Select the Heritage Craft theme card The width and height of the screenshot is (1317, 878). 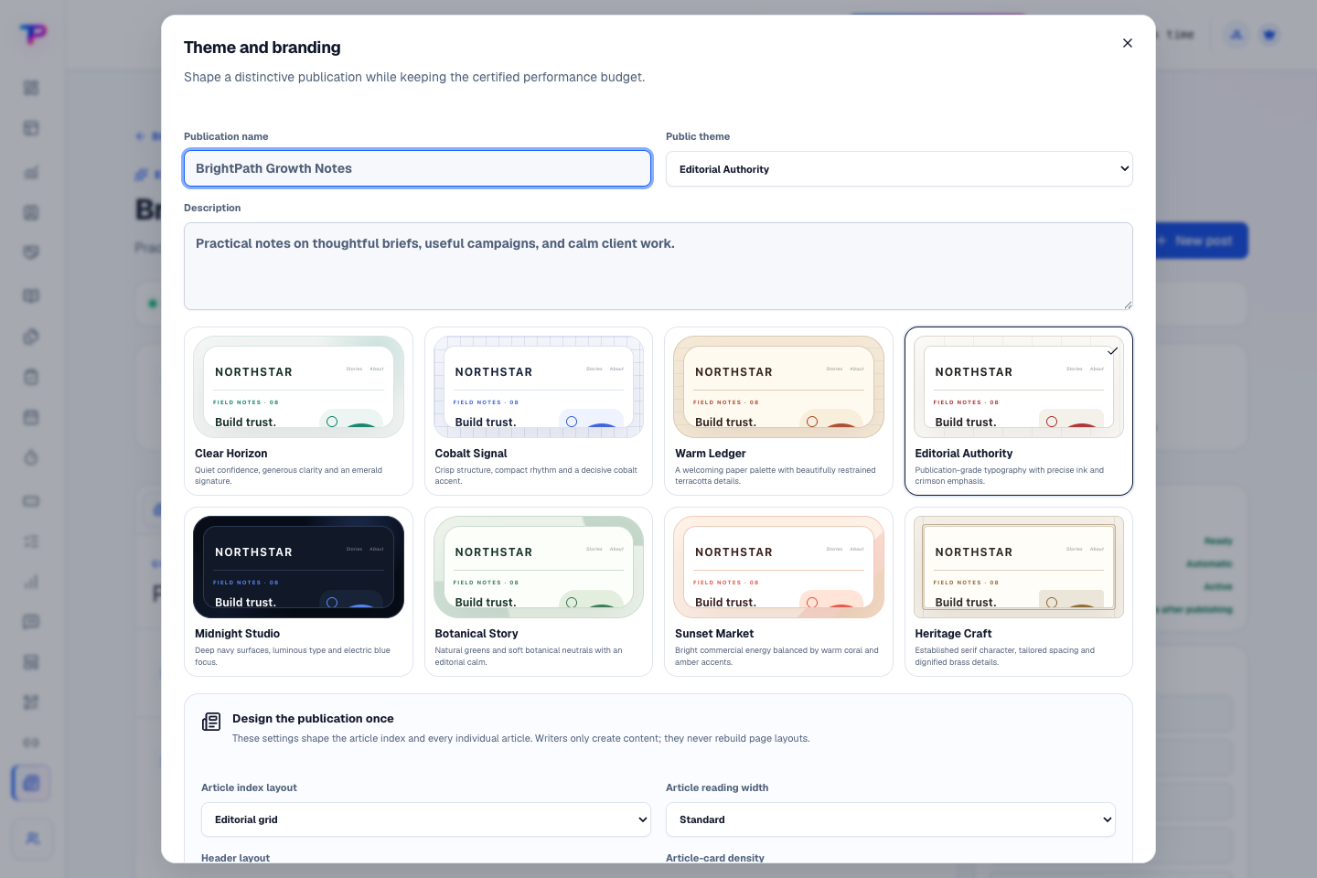pyautogui.click(x=1019, y=592)
